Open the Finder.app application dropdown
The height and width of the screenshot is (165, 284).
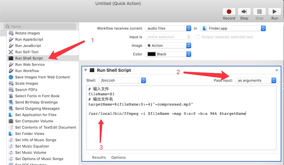pyautogui.click(x=233, y=28)
